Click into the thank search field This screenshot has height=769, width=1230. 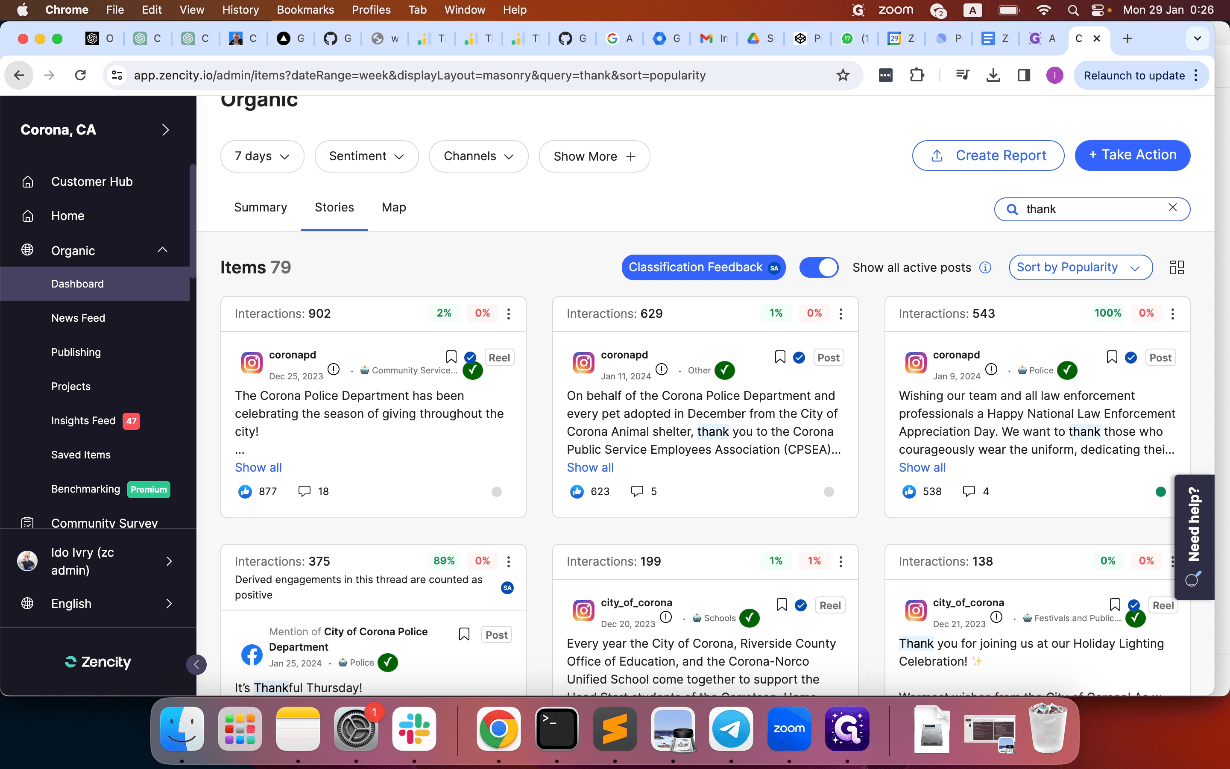(x=1092, y=209)
